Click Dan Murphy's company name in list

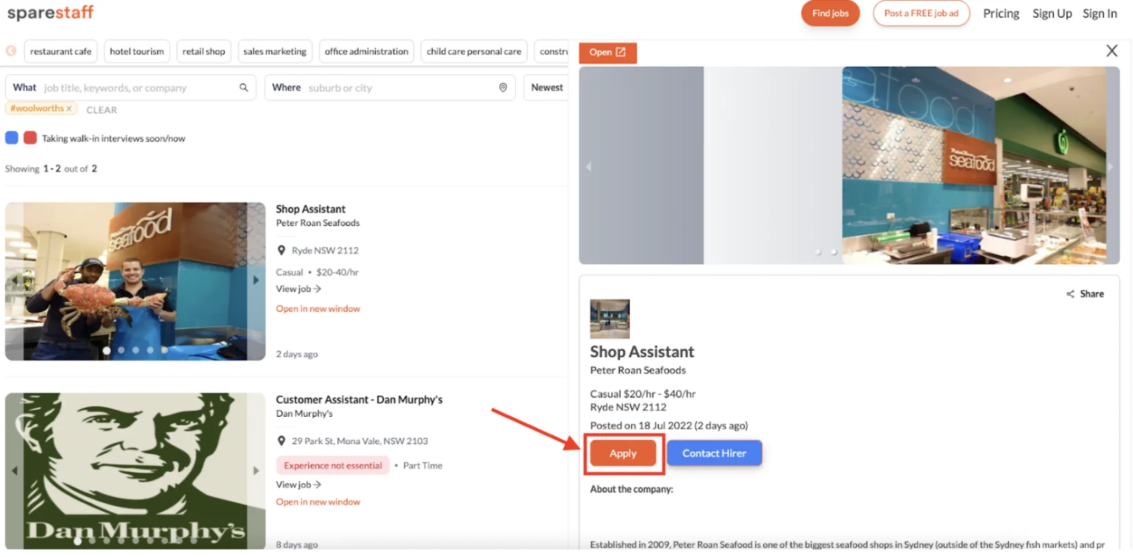coord(304,413)
